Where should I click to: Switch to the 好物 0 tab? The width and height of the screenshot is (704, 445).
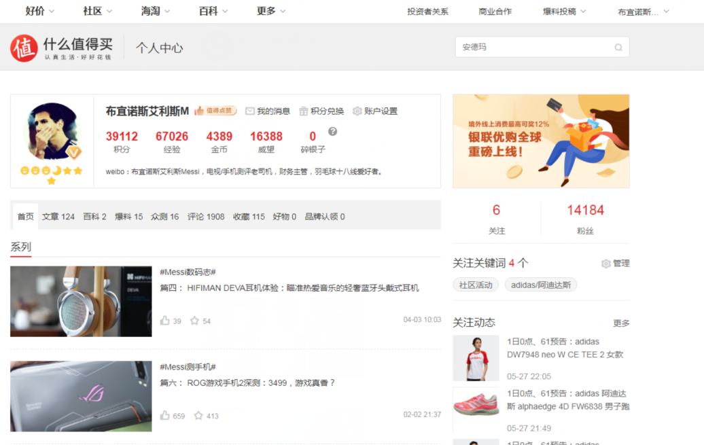(285, 217)
